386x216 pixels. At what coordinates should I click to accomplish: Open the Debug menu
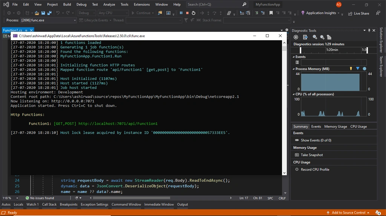(81, 5)
